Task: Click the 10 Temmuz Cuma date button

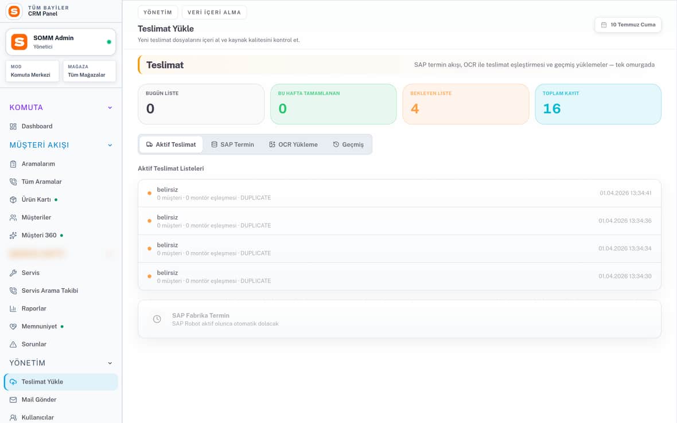Action: point(628,25)
